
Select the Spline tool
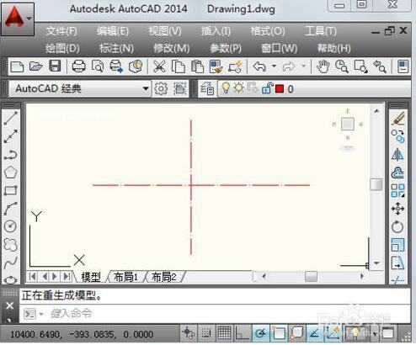(x=11, y=263)
